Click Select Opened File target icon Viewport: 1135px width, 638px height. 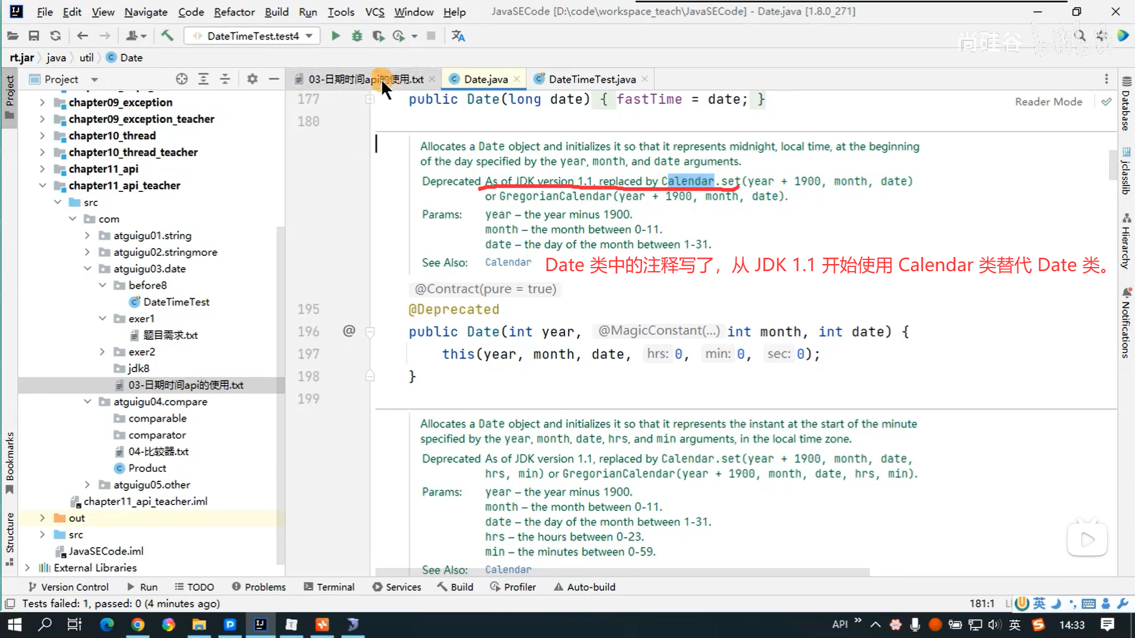(181, 79)
